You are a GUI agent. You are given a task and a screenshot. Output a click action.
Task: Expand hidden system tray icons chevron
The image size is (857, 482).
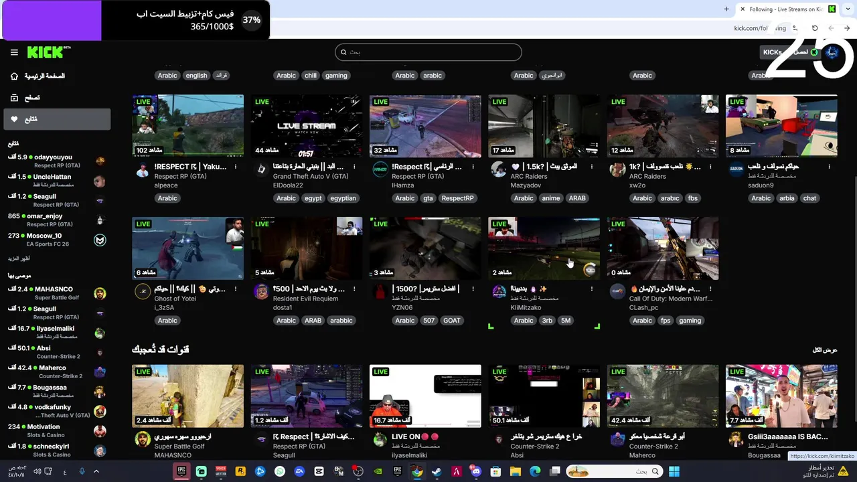point(96,472)
